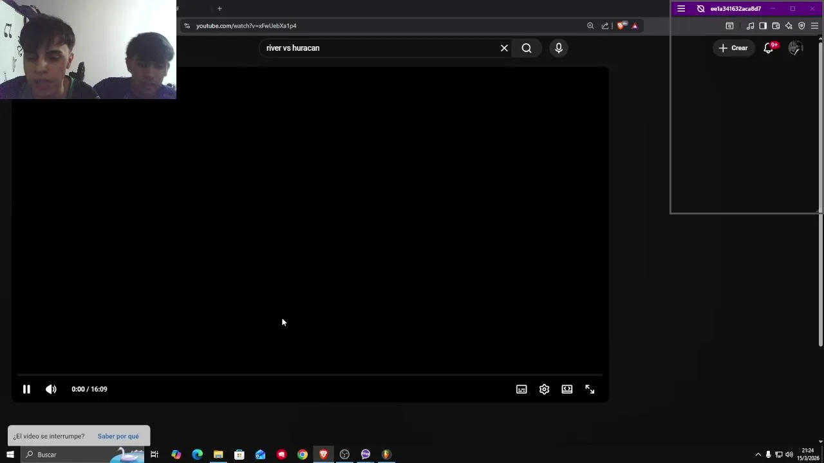Open Brave Rewards triangle icon

click(x=635, y=26)
